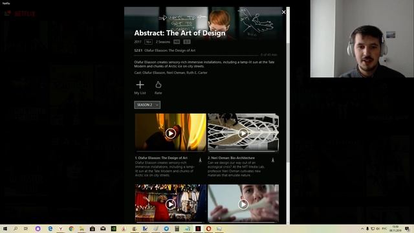Play episode 2 Neri Oxman Bio-Architecture
This screenshot has width=414, height=233.
click(x=243, y=133)
